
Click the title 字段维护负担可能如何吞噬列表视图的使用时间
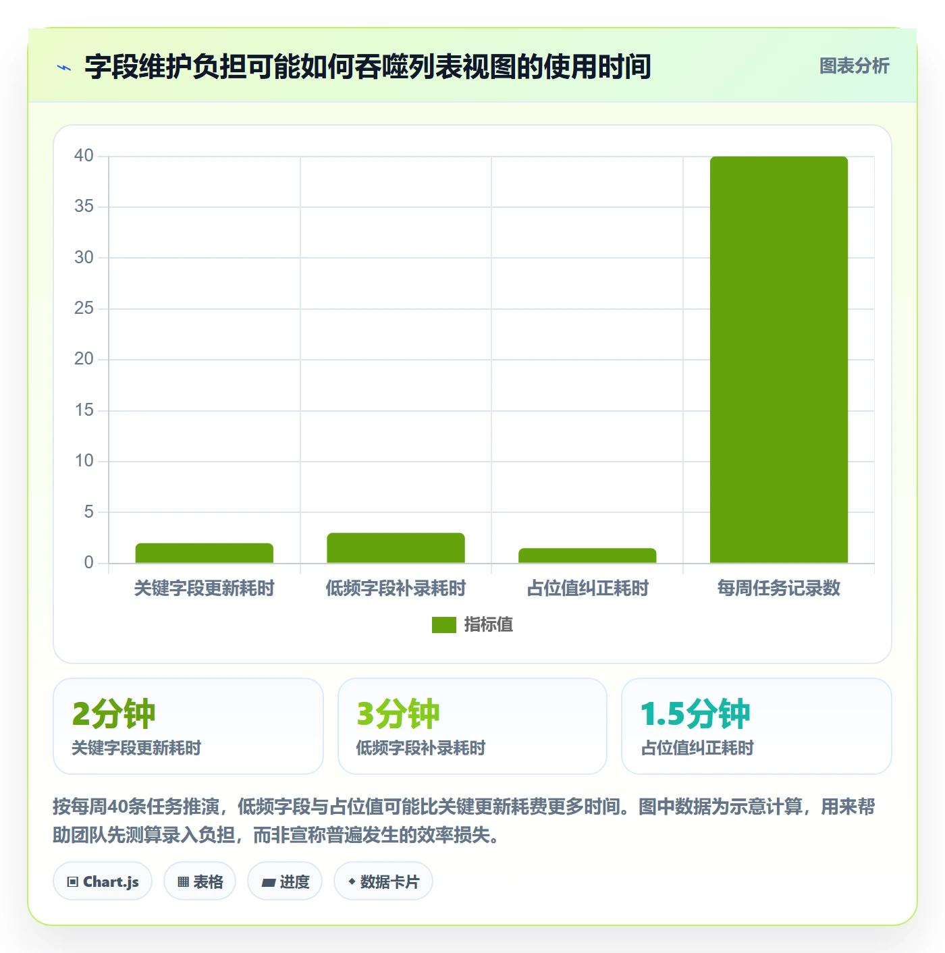coord(368,67)
